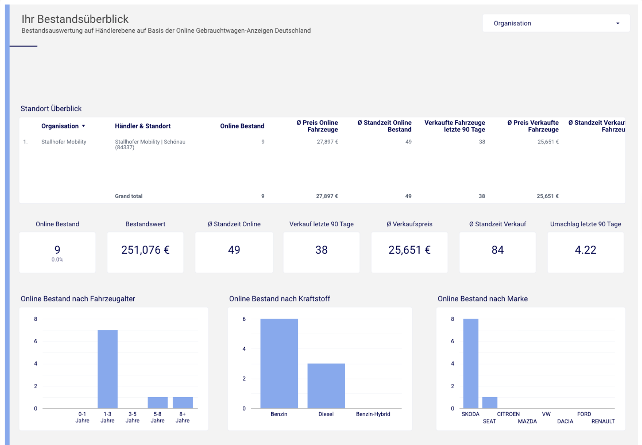The height and width of the screenshot is (445, 642).
Task: Click the Standort Überblick section heading
Action: [51, 109]
